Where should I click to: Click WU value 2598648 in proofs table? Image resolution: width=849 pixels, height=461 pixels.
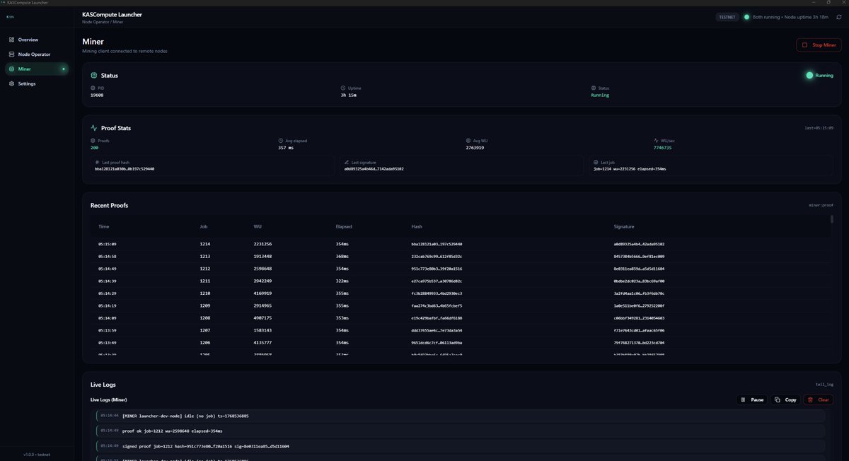click(262, 269)
